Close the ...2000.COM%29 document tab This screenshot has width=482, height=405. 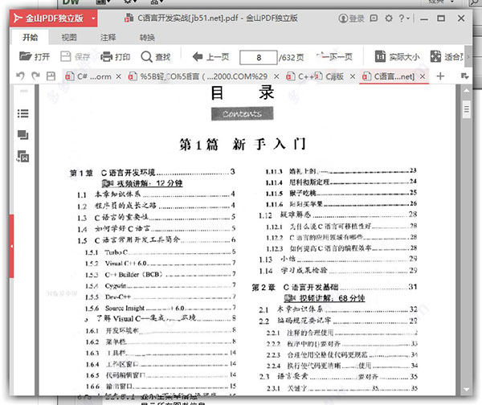tap(276, 76)
